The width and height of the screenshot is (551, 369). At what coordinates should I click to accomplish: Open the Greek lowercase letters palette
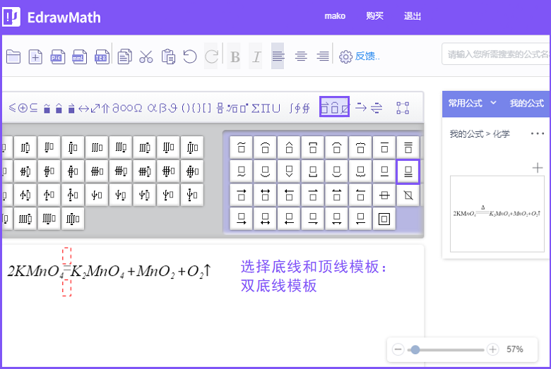167,108
